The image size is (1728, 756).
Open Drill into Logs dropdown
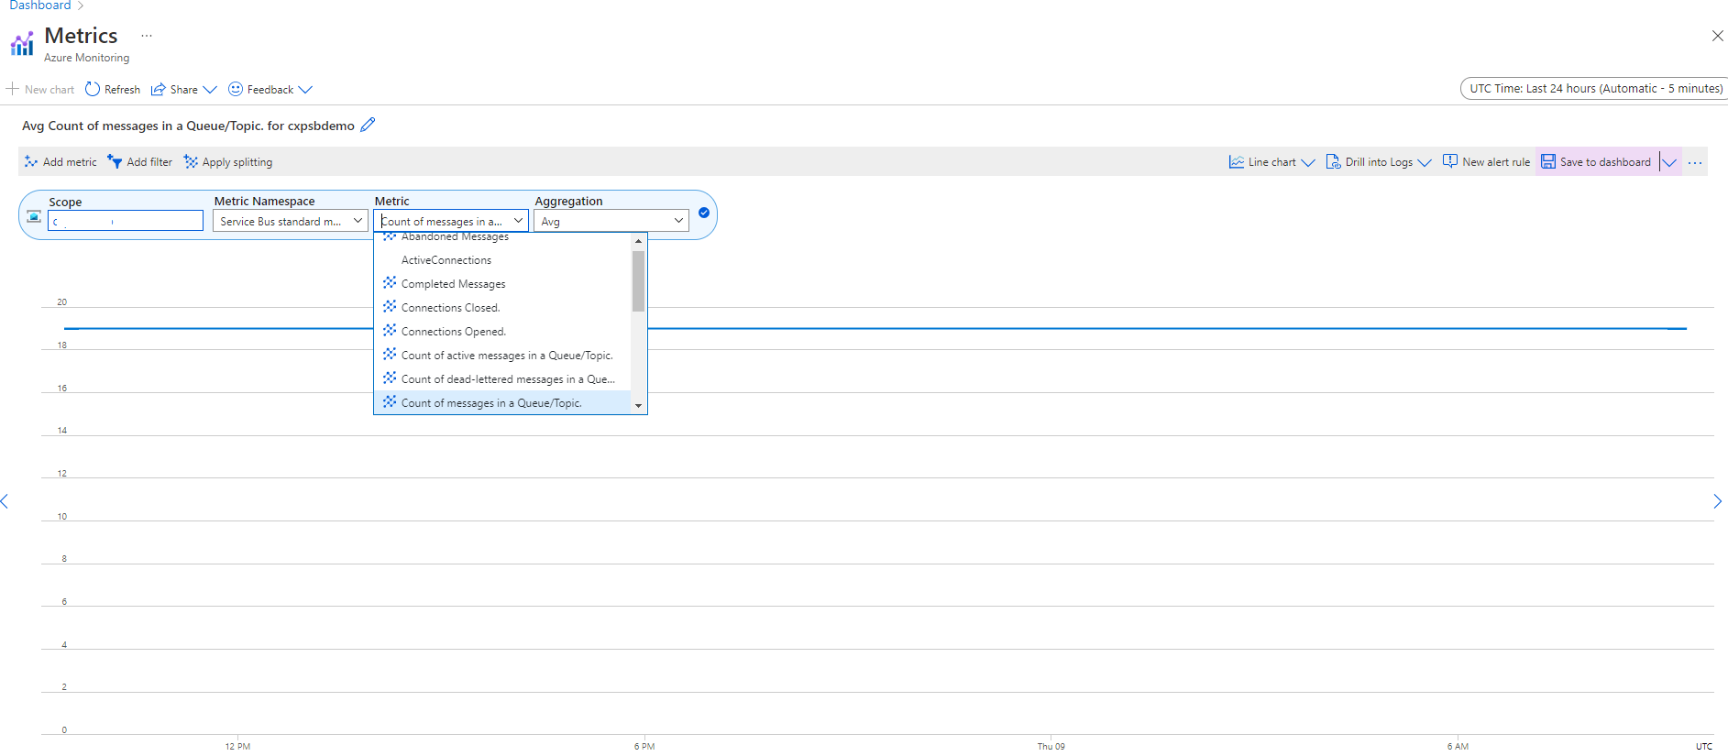tap(1379, 162)
